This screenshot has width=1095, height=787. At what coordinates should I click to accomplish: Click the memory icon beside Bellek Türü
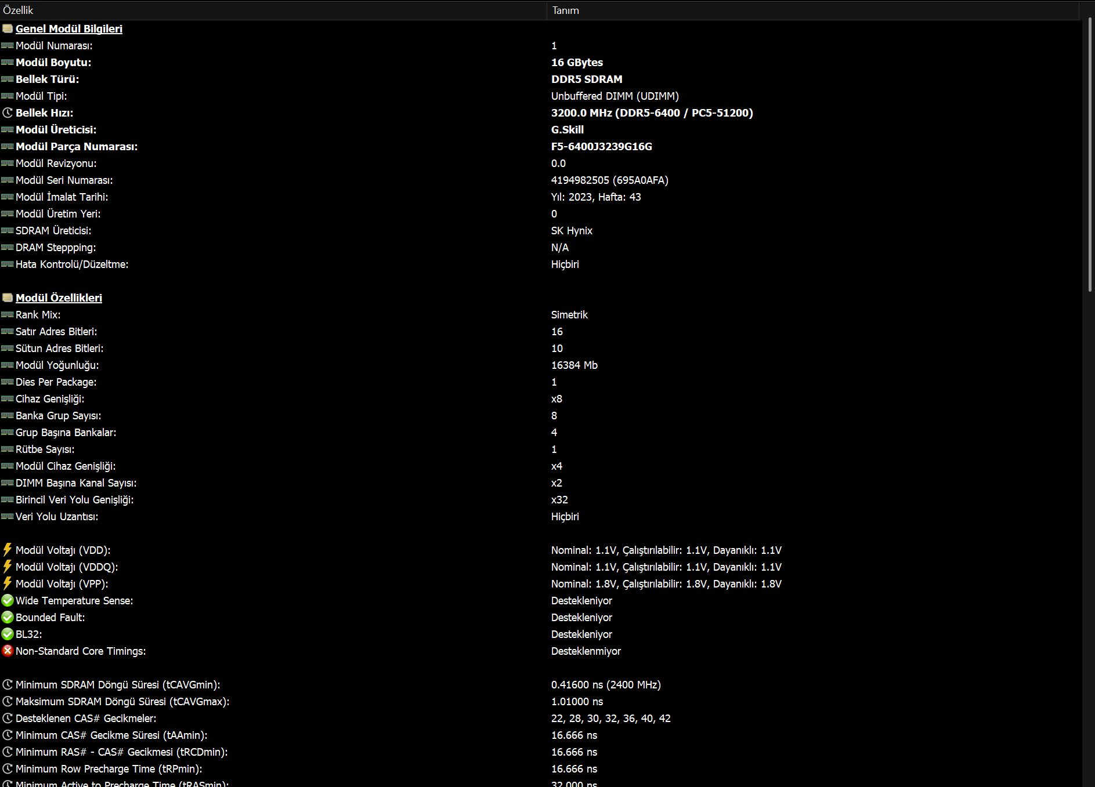[x=8, y=79]
